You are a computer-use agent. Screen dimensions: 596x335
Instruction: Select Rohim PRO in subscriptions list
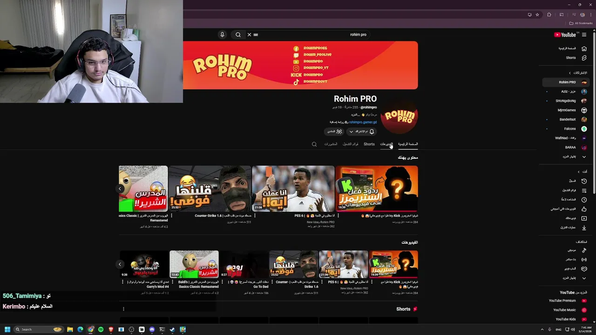[x=565, y=82]
